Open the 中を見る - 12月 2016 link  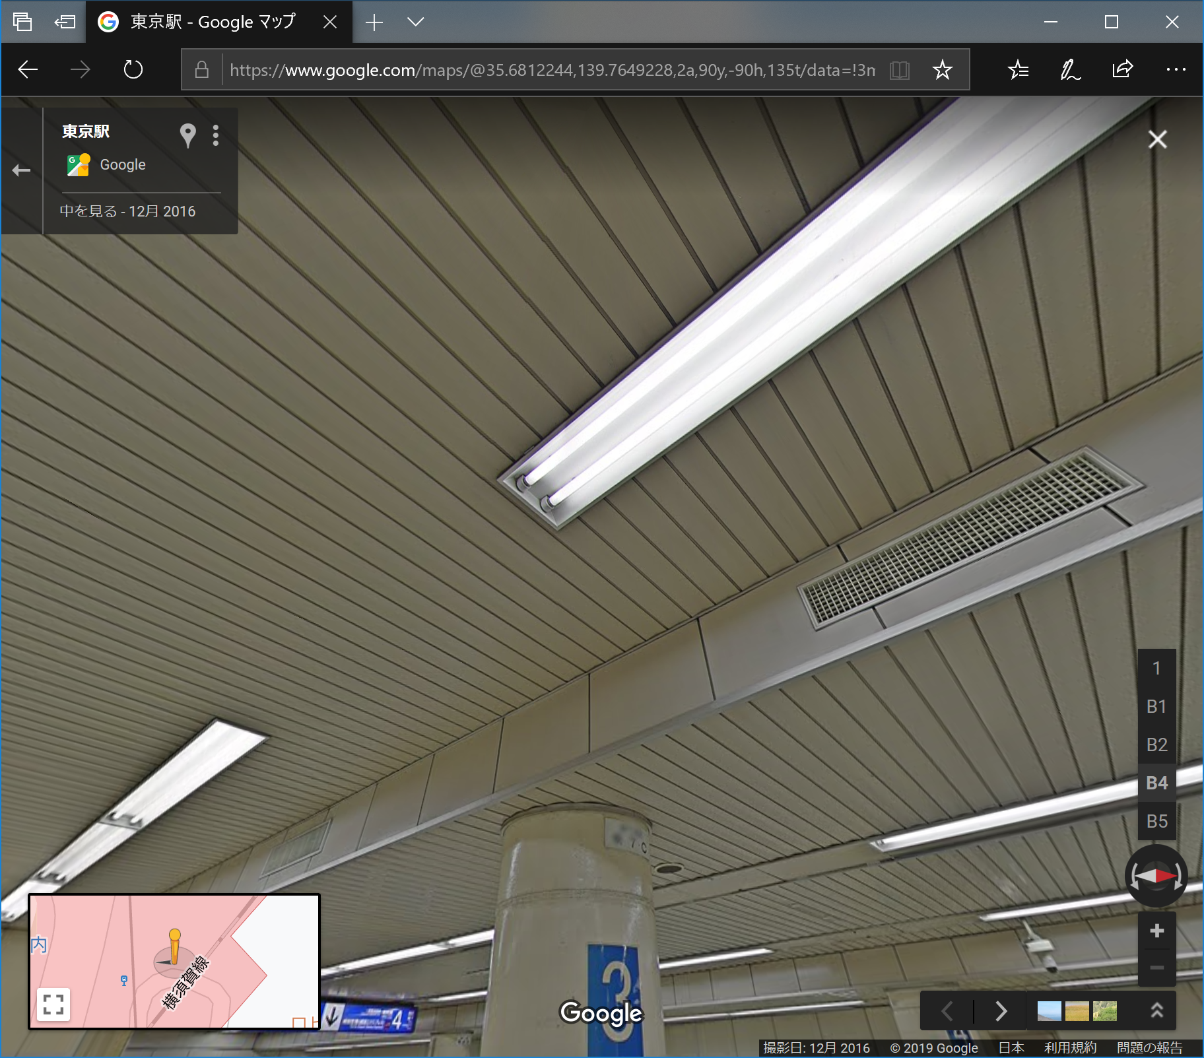tap(127, 211)
